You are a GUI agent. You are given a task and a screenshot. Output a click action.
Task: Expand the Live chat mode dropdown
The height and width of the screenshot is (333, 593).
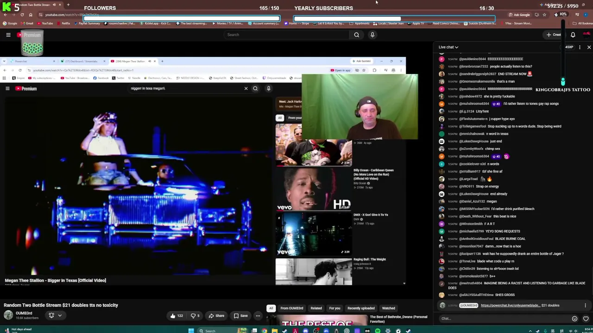click(448, 47)
